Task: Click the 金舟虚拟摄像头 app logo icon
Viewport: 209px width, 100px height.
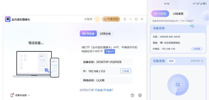Action: [8, 19]
